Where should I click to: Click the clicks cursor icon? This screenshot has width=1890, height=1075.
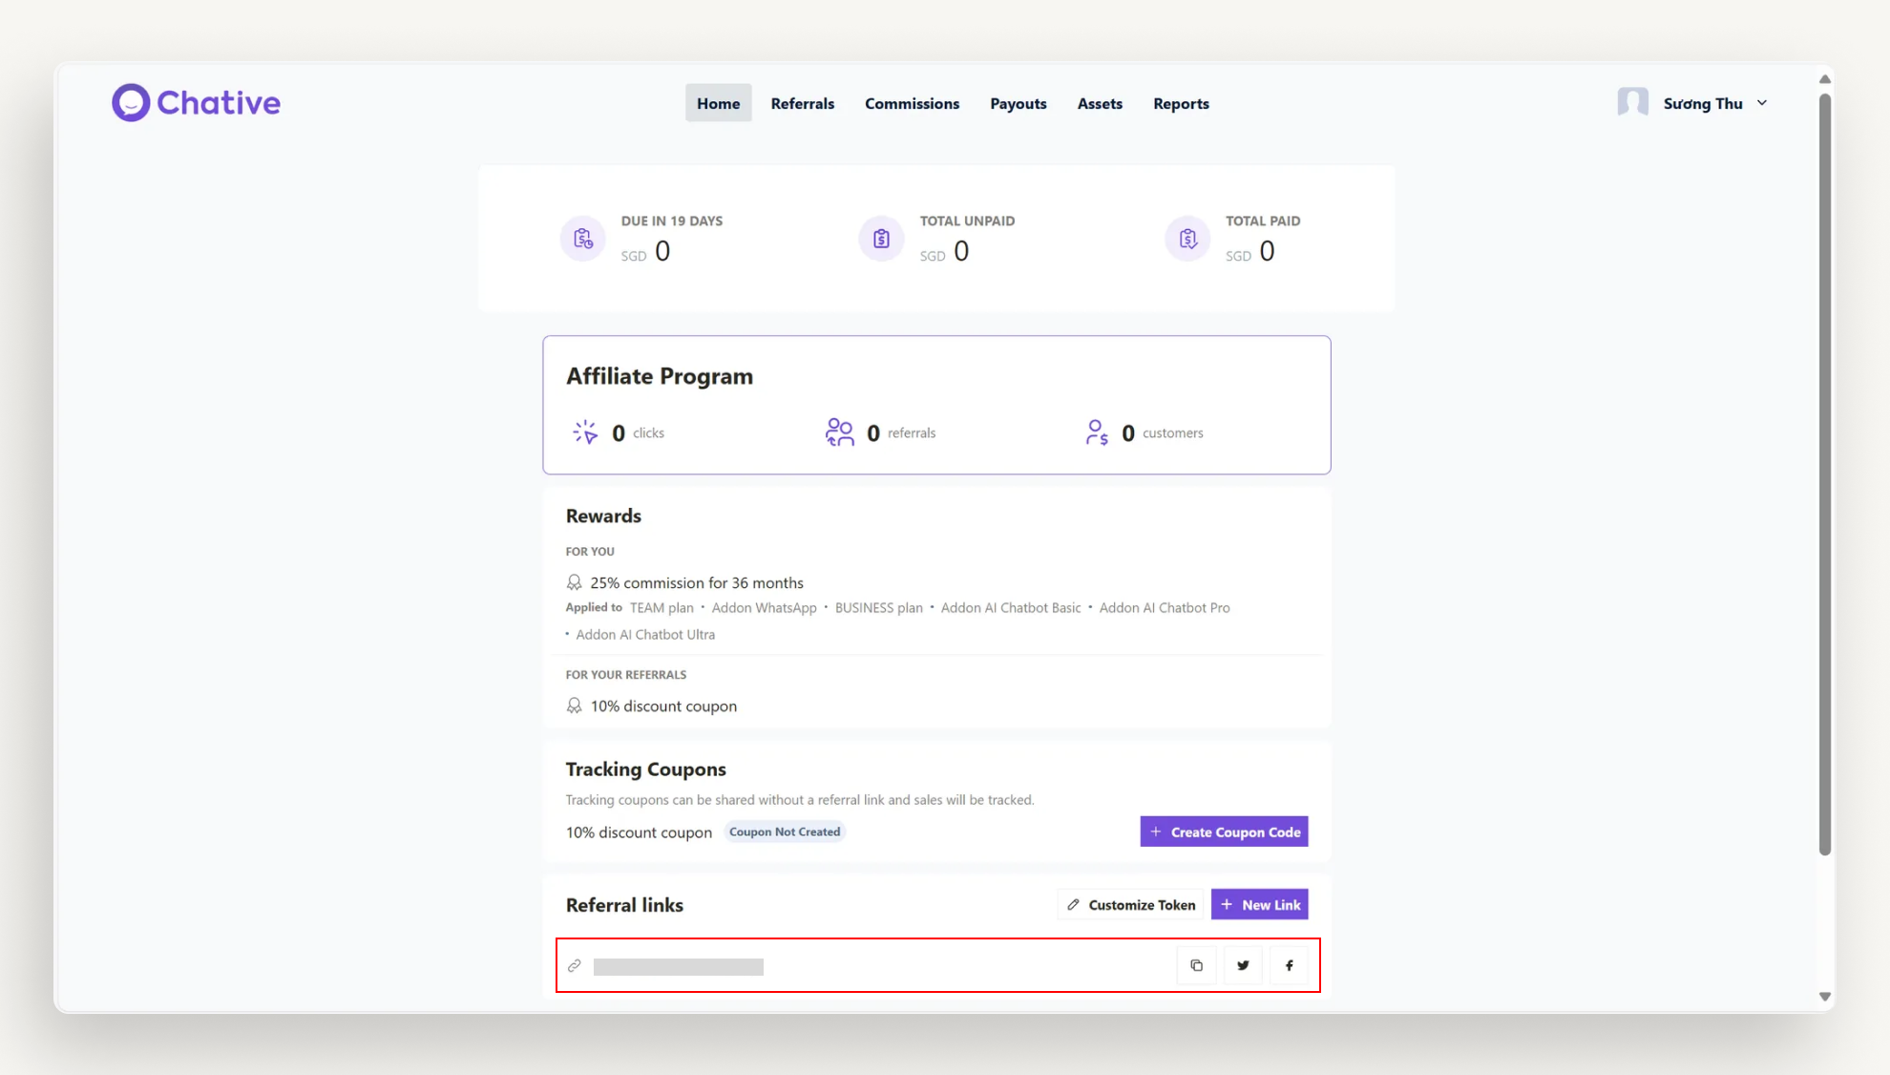[585, 432]
